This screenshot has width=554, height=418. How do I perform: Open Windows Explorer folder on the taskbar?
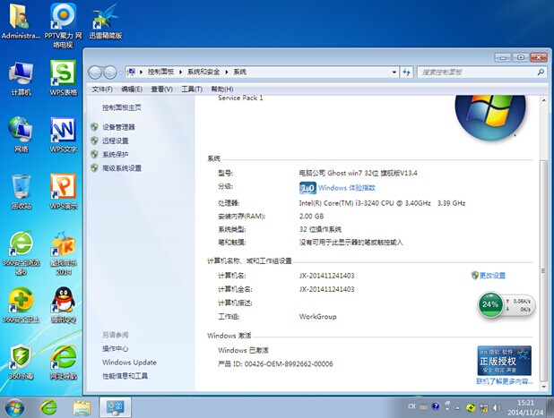(82, 407)
